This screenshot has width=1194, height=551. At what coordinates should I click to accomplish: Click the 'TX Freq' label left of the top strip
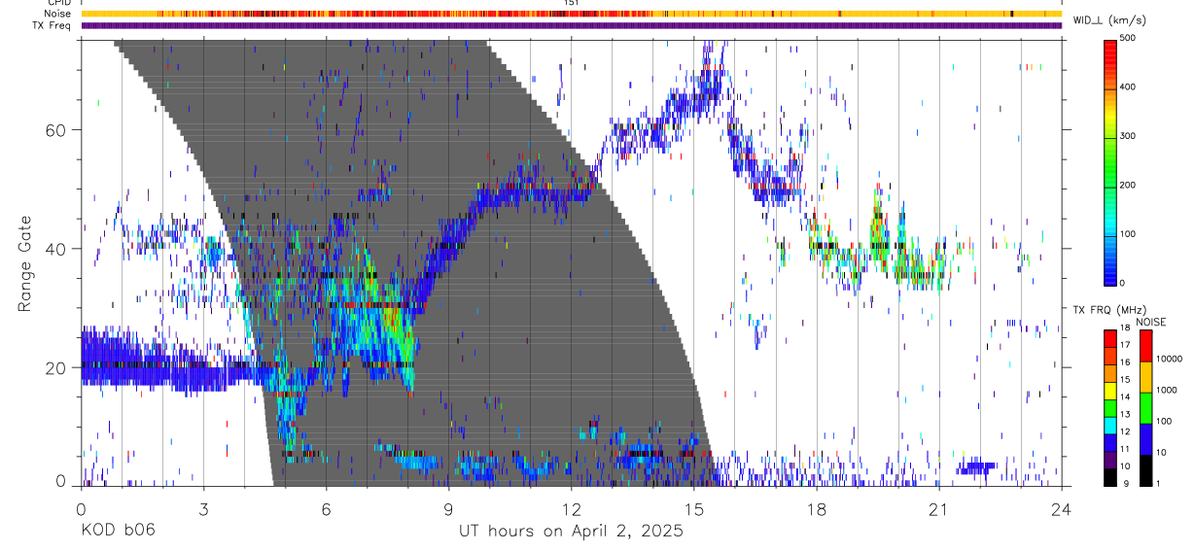point(53,25)
